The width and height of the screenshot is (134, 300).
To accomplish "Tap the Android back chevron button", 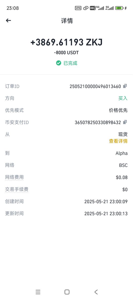I will coord(96,292).
